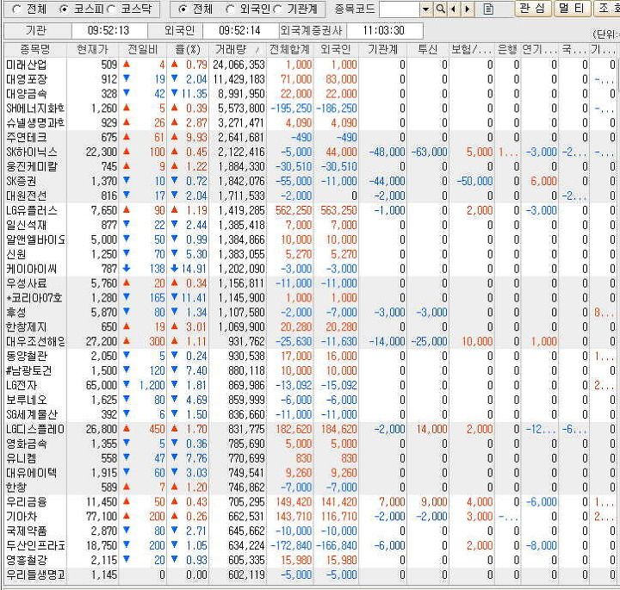The width and height of the screenshot is (620, 590).
Task: Select the LG전자 stock row
Action: coord(310,385)
